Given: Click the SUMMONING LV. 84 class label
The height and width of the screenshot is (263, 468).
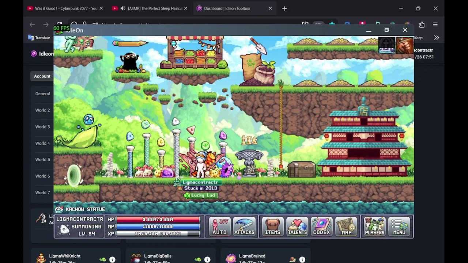Looking at the screenshot, I should [x=86, y=230].
